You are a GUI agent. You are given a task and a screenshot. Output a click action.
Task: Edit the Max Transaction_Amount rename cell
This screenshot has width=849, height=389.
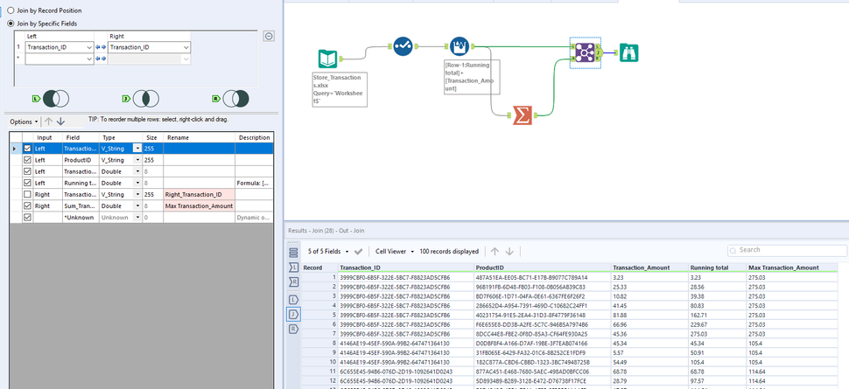(200, 205)
